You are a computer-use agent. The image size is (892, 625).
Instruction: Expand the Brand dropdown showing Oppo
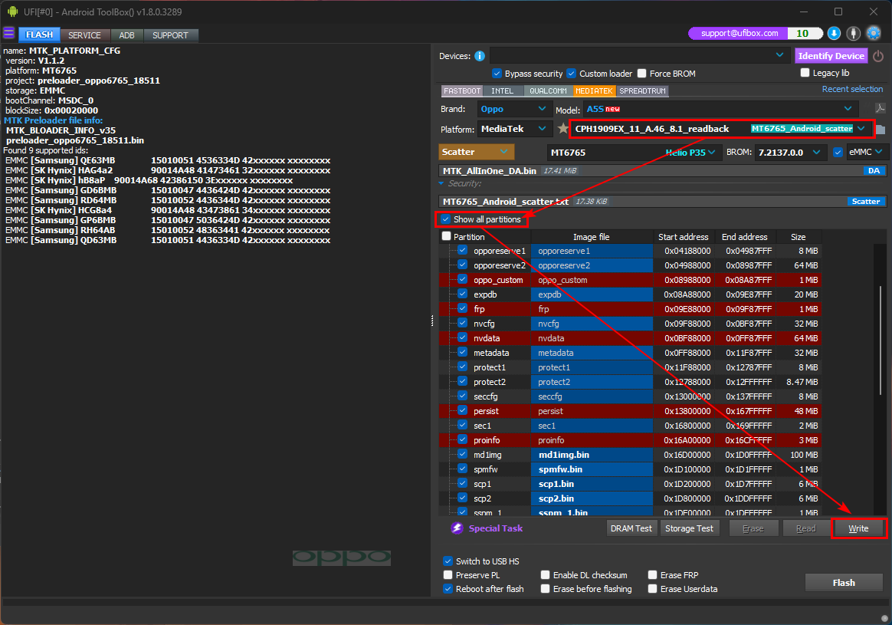513,109
